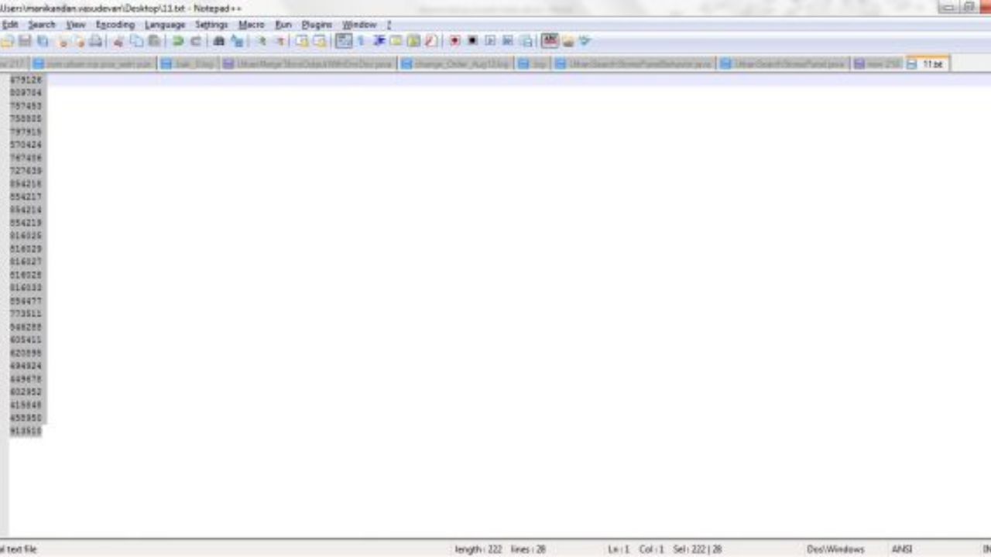Screen dimensions: 991x557
Task: Click the unselected last line 913503
Action: click(x=26, y=431)
